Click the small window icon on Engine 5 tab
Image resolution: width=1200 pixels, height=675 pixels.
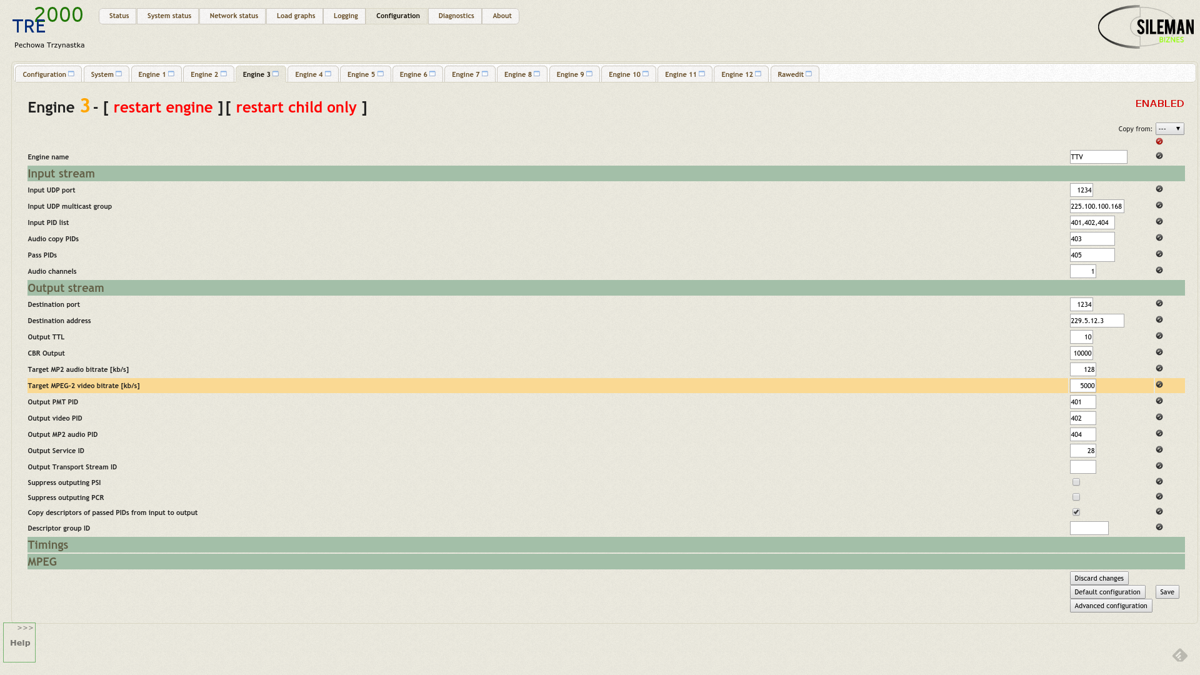click(x=381, y=74)
